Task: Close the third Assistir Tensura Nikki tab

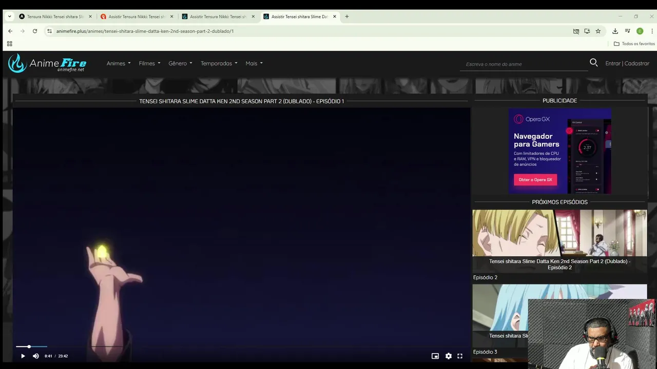Action: coord(253,16)
